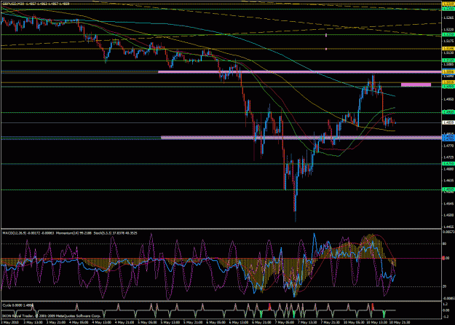Click the 1.4950 value on price axis
This screenshot has height=325, width=455.
(448, 99)
